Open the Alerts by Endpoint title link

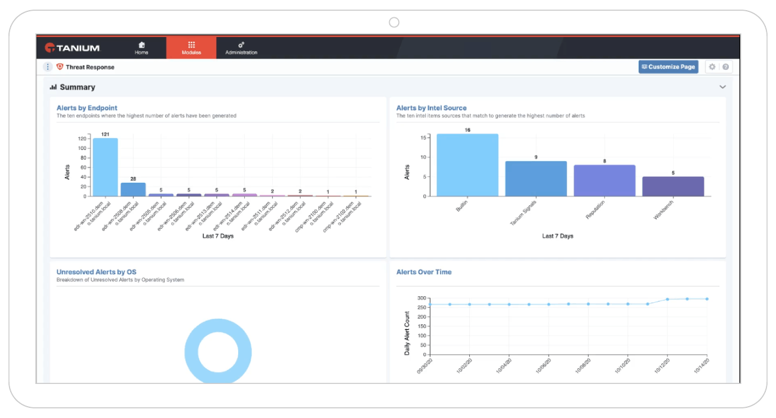[x=87, y=108]
